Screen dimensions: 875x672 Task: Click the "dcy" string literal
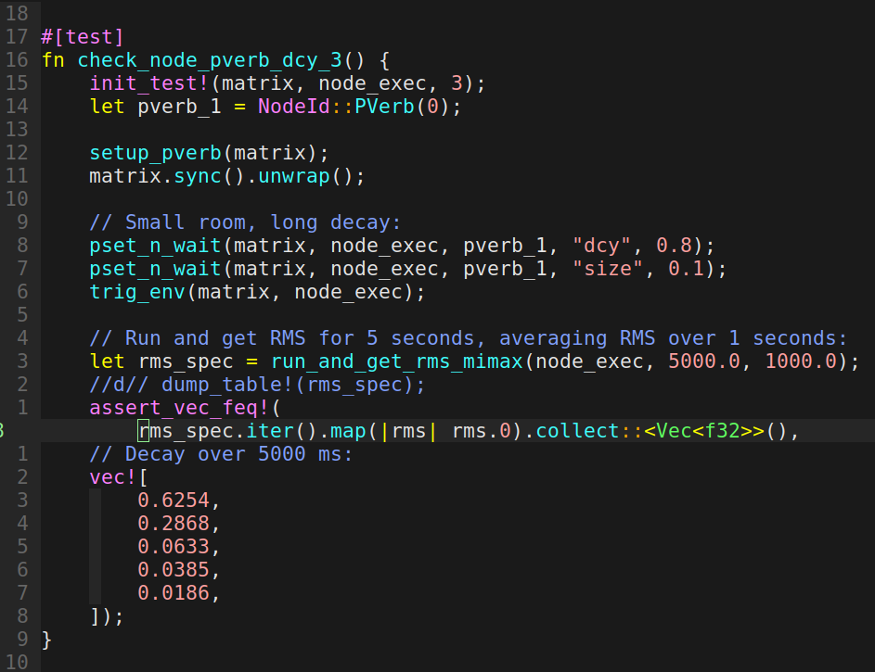(601, 246)
